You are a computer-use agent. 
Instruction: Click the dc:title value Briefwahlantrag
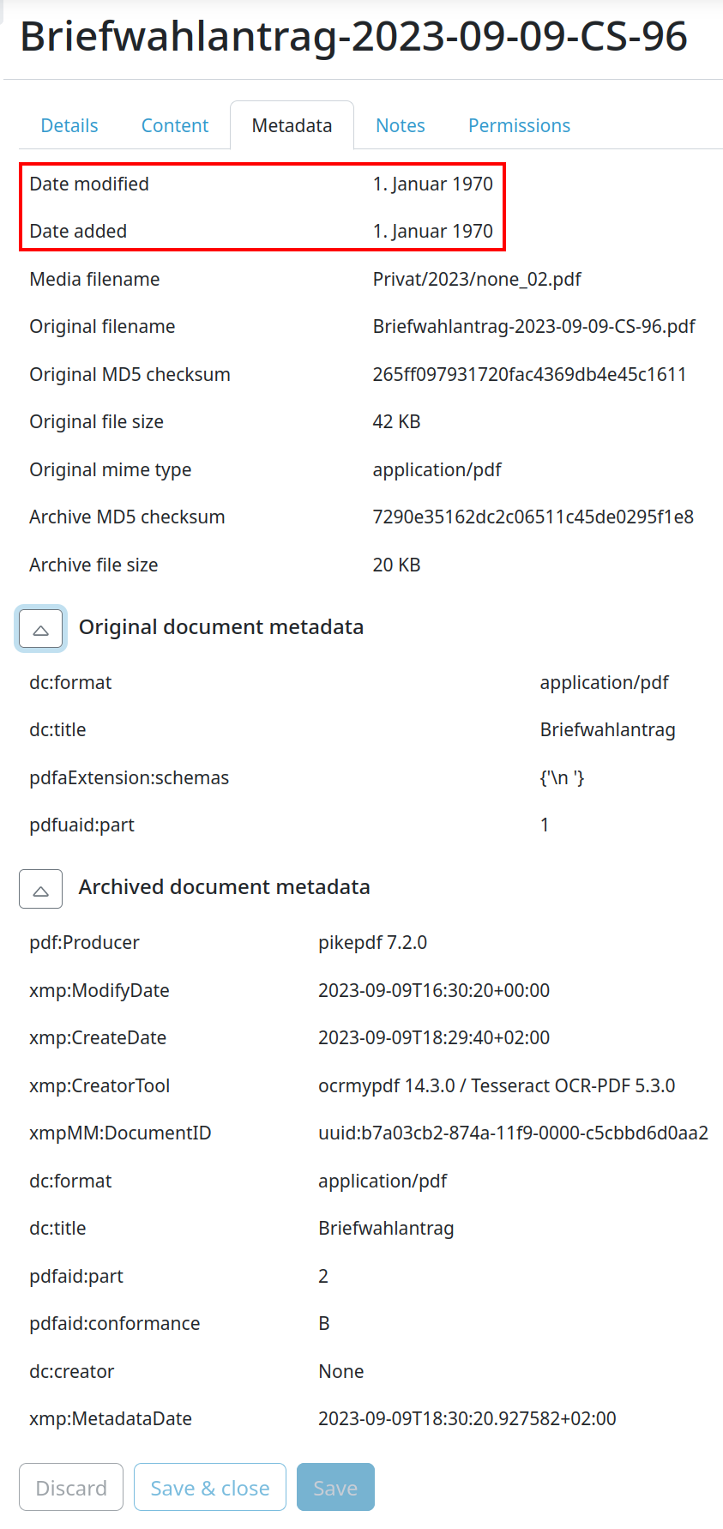click(607, 728)
